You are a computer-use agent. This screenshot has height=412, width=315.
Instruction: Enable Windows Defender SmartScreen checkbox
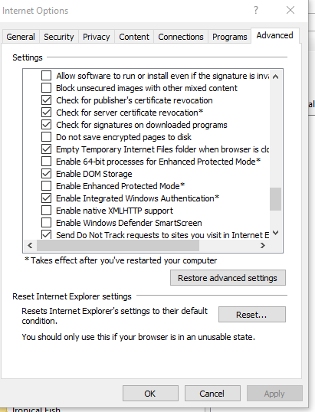(x=47, y=223)
